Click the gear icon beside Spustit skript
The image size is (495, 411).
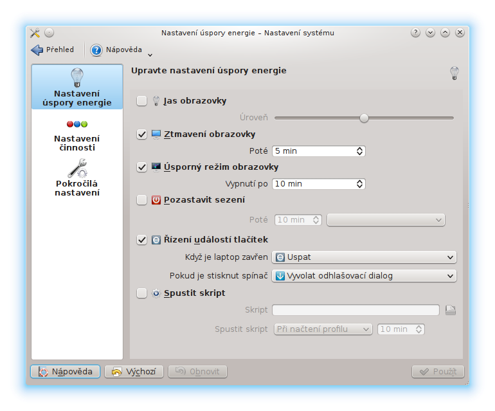click(x=156, y=293)
